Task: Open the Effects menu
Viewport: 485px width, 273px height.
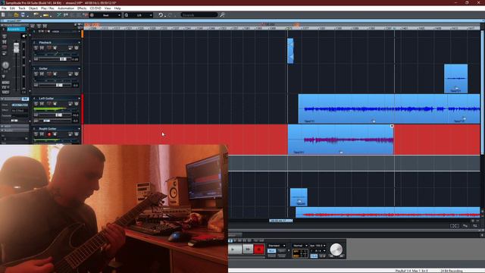Action: click(x=82, y=8)
